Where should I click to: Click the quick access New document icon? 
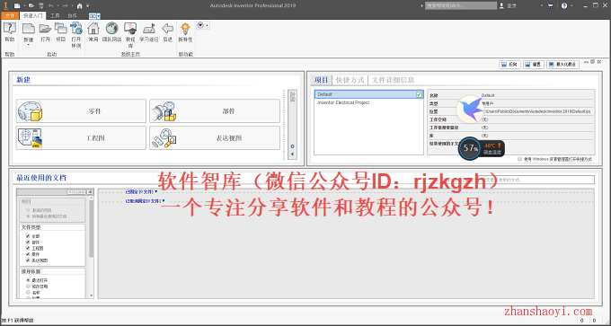pos(17,5)
